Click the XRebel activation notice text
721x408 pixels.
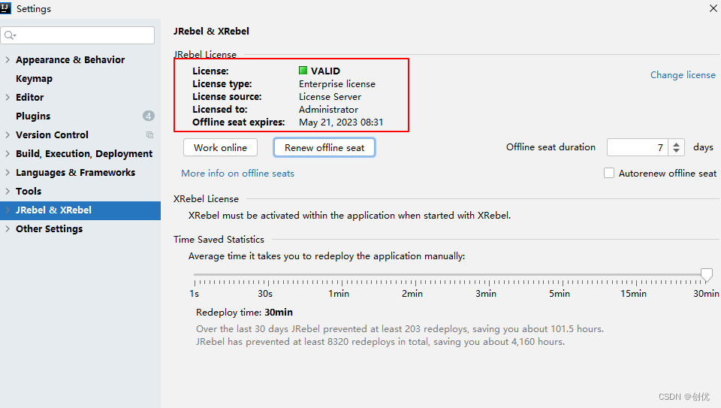pos(349,215)
